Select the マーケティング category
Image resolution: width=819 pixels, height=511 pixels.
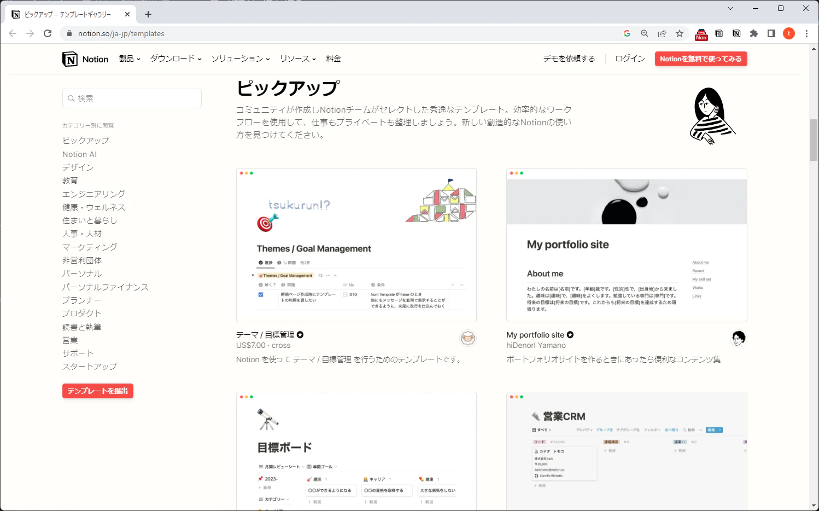(90, 247)
